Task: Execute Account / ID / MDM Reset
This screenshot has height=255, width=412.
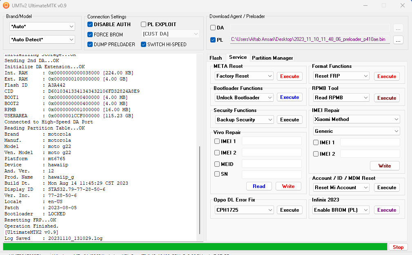Action: coord(387,188)
